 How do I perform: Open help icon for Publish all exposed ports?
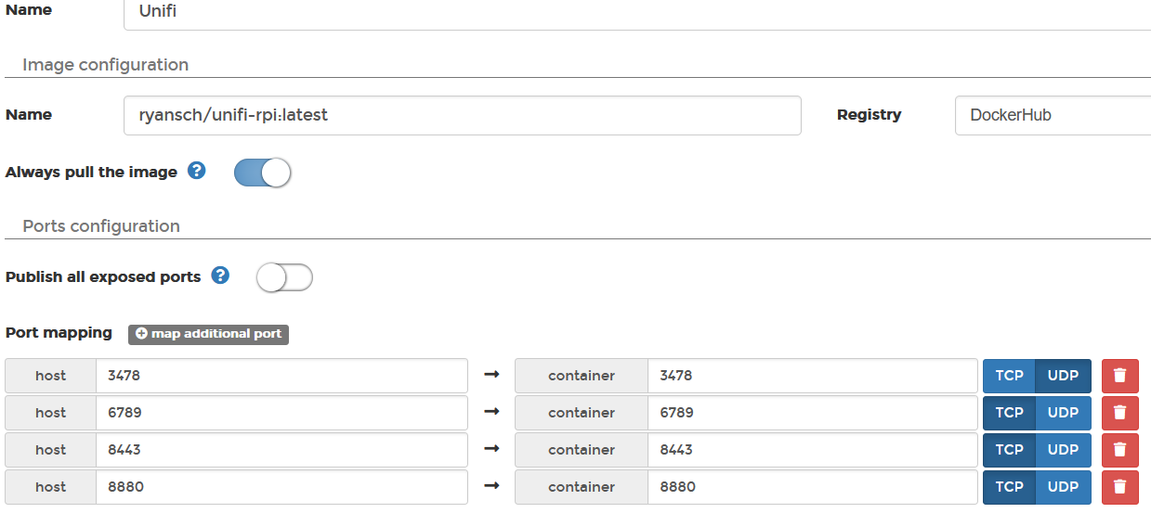pos(220,276)
